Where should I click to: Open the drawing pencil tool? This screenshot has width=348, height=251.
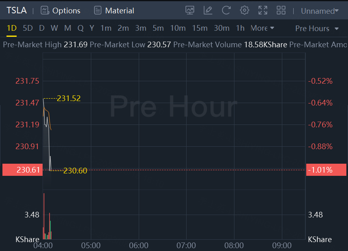tap(208, 11)
